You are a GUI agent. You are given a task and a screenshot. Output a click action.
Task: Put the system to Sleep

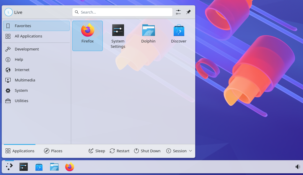[97, 151]
